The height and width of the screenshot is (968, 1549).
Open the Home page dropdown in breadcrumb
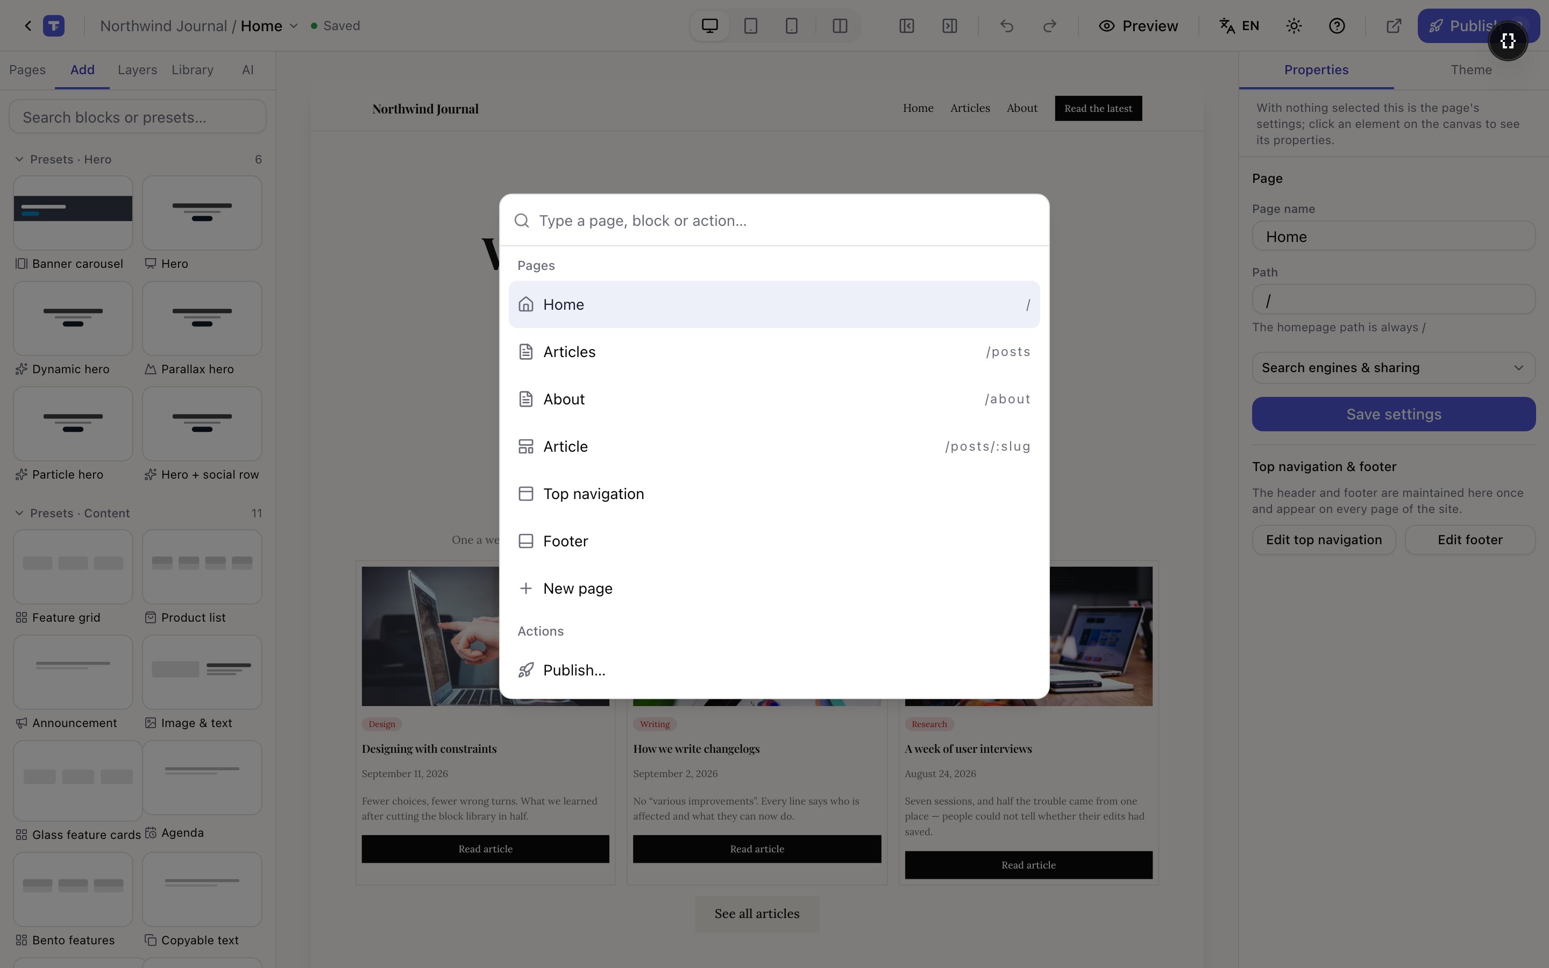coord(269,26)
